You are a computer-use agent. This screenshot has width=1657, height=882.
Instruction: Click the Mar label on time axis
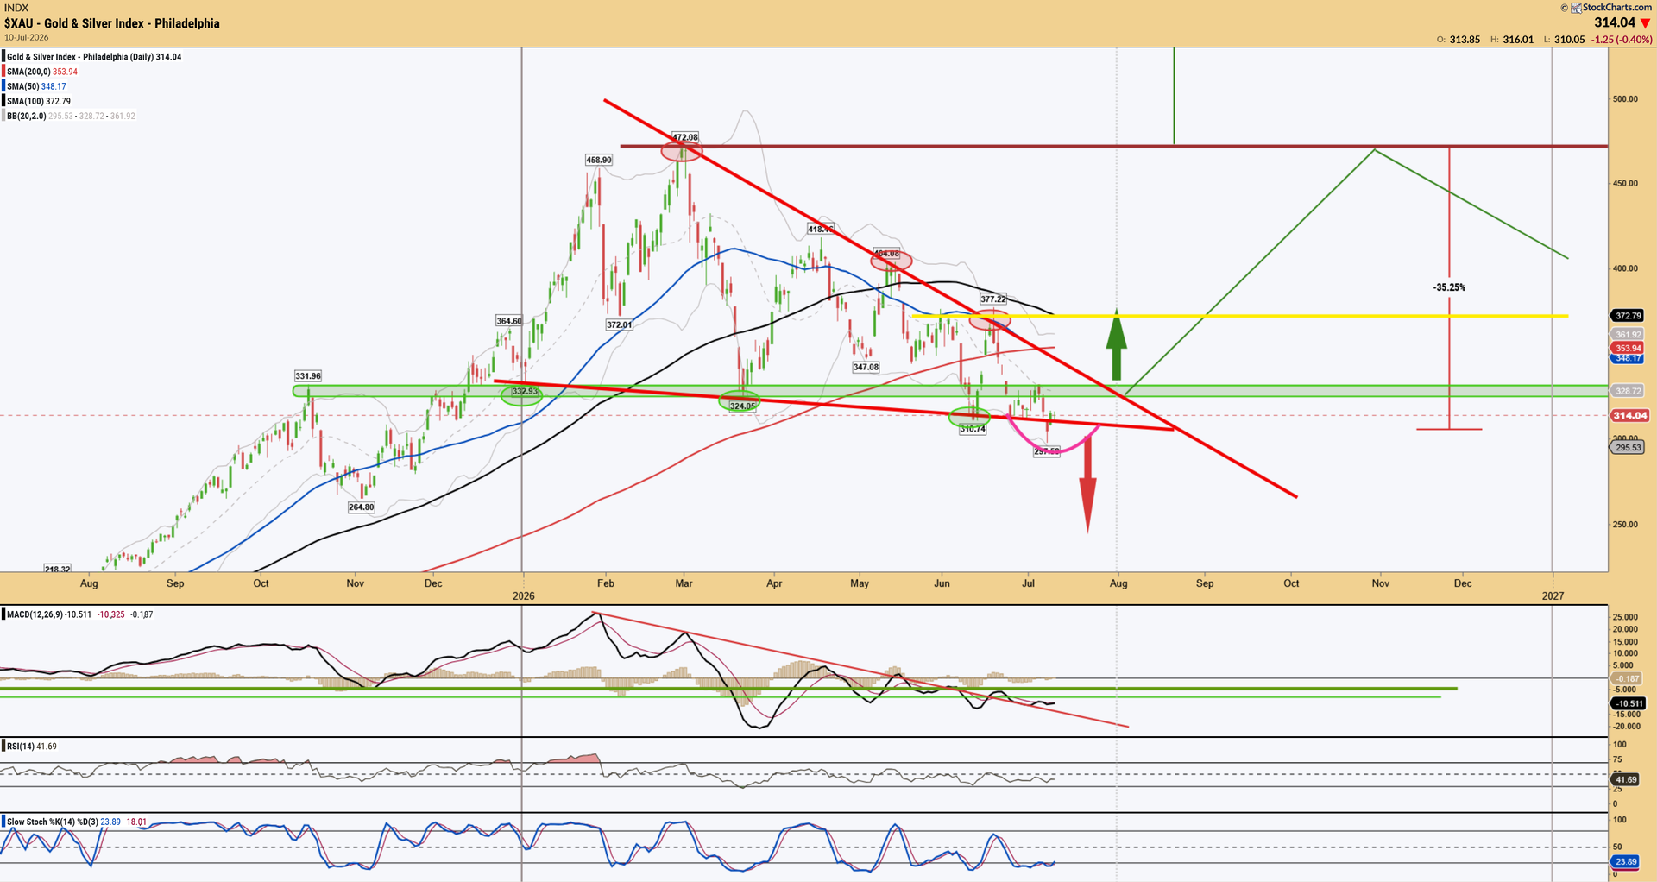tap(684, 583)
